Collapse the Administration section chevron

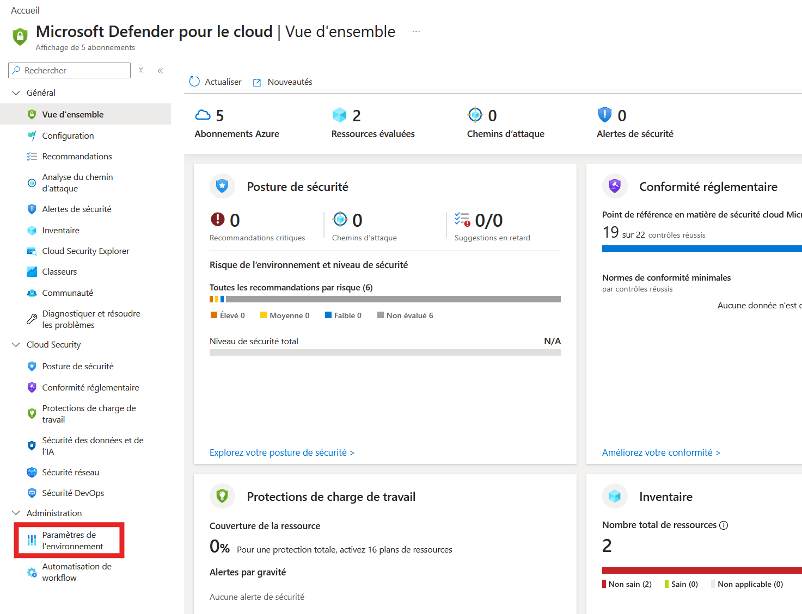pos(16,513)
